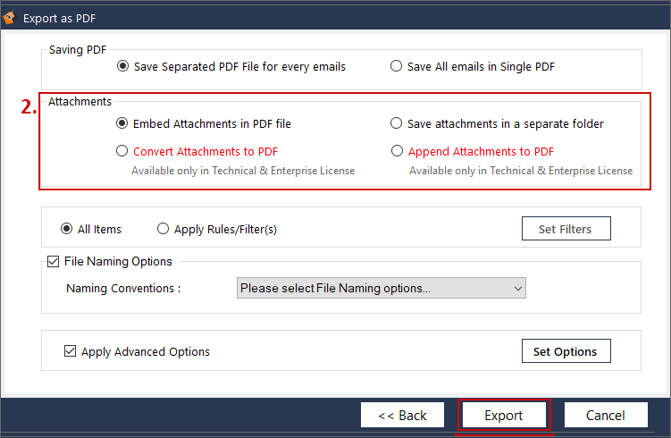Choose Apply Rules/Filter(s) option
This screenshot has height=438, width=671.
click(163, 229)
